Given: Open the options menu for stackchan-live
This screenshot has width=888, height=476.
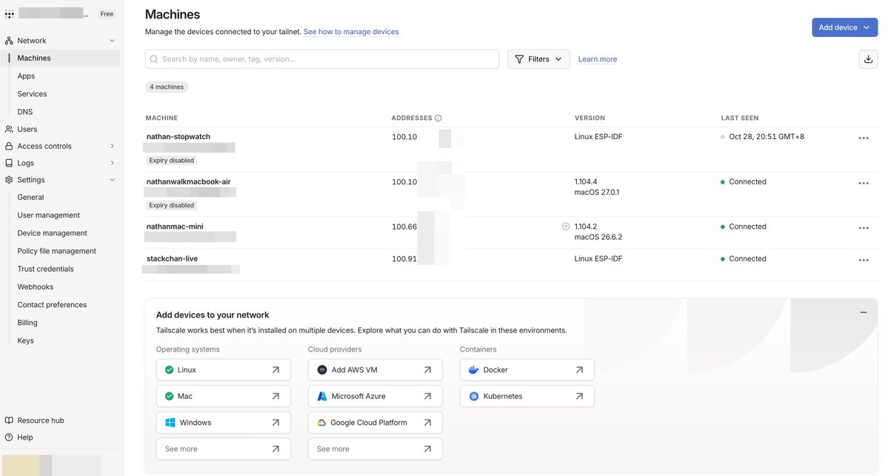Looking at the screenshot, I should [x=864, y=261].
